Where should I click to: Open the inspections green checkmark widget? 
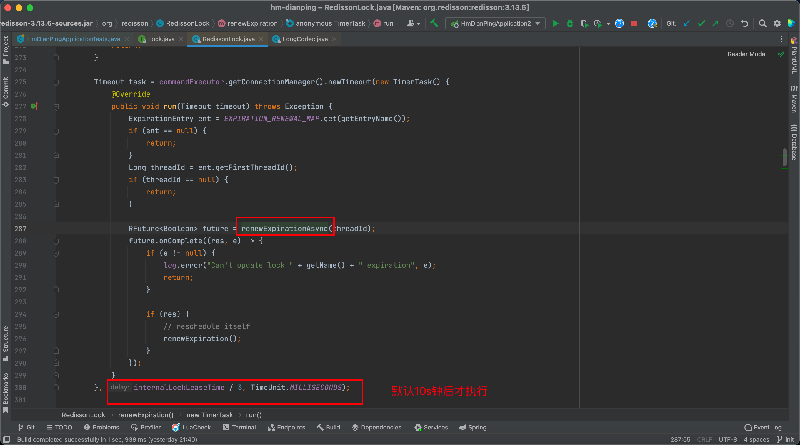(x=781, y=54)
